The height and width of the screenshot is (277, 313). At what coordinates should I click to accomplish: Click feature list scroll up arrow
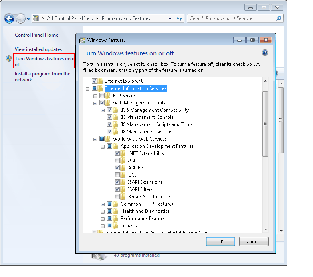265,81
